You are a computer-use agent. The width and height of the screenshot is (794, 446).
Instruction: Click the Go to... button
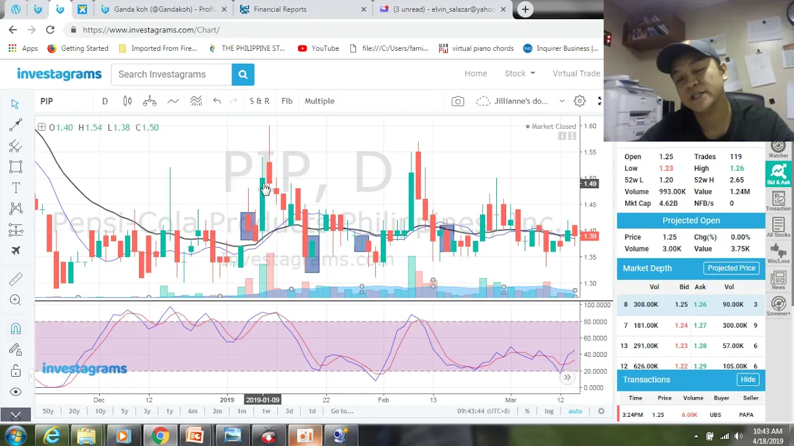coord(342,411)
